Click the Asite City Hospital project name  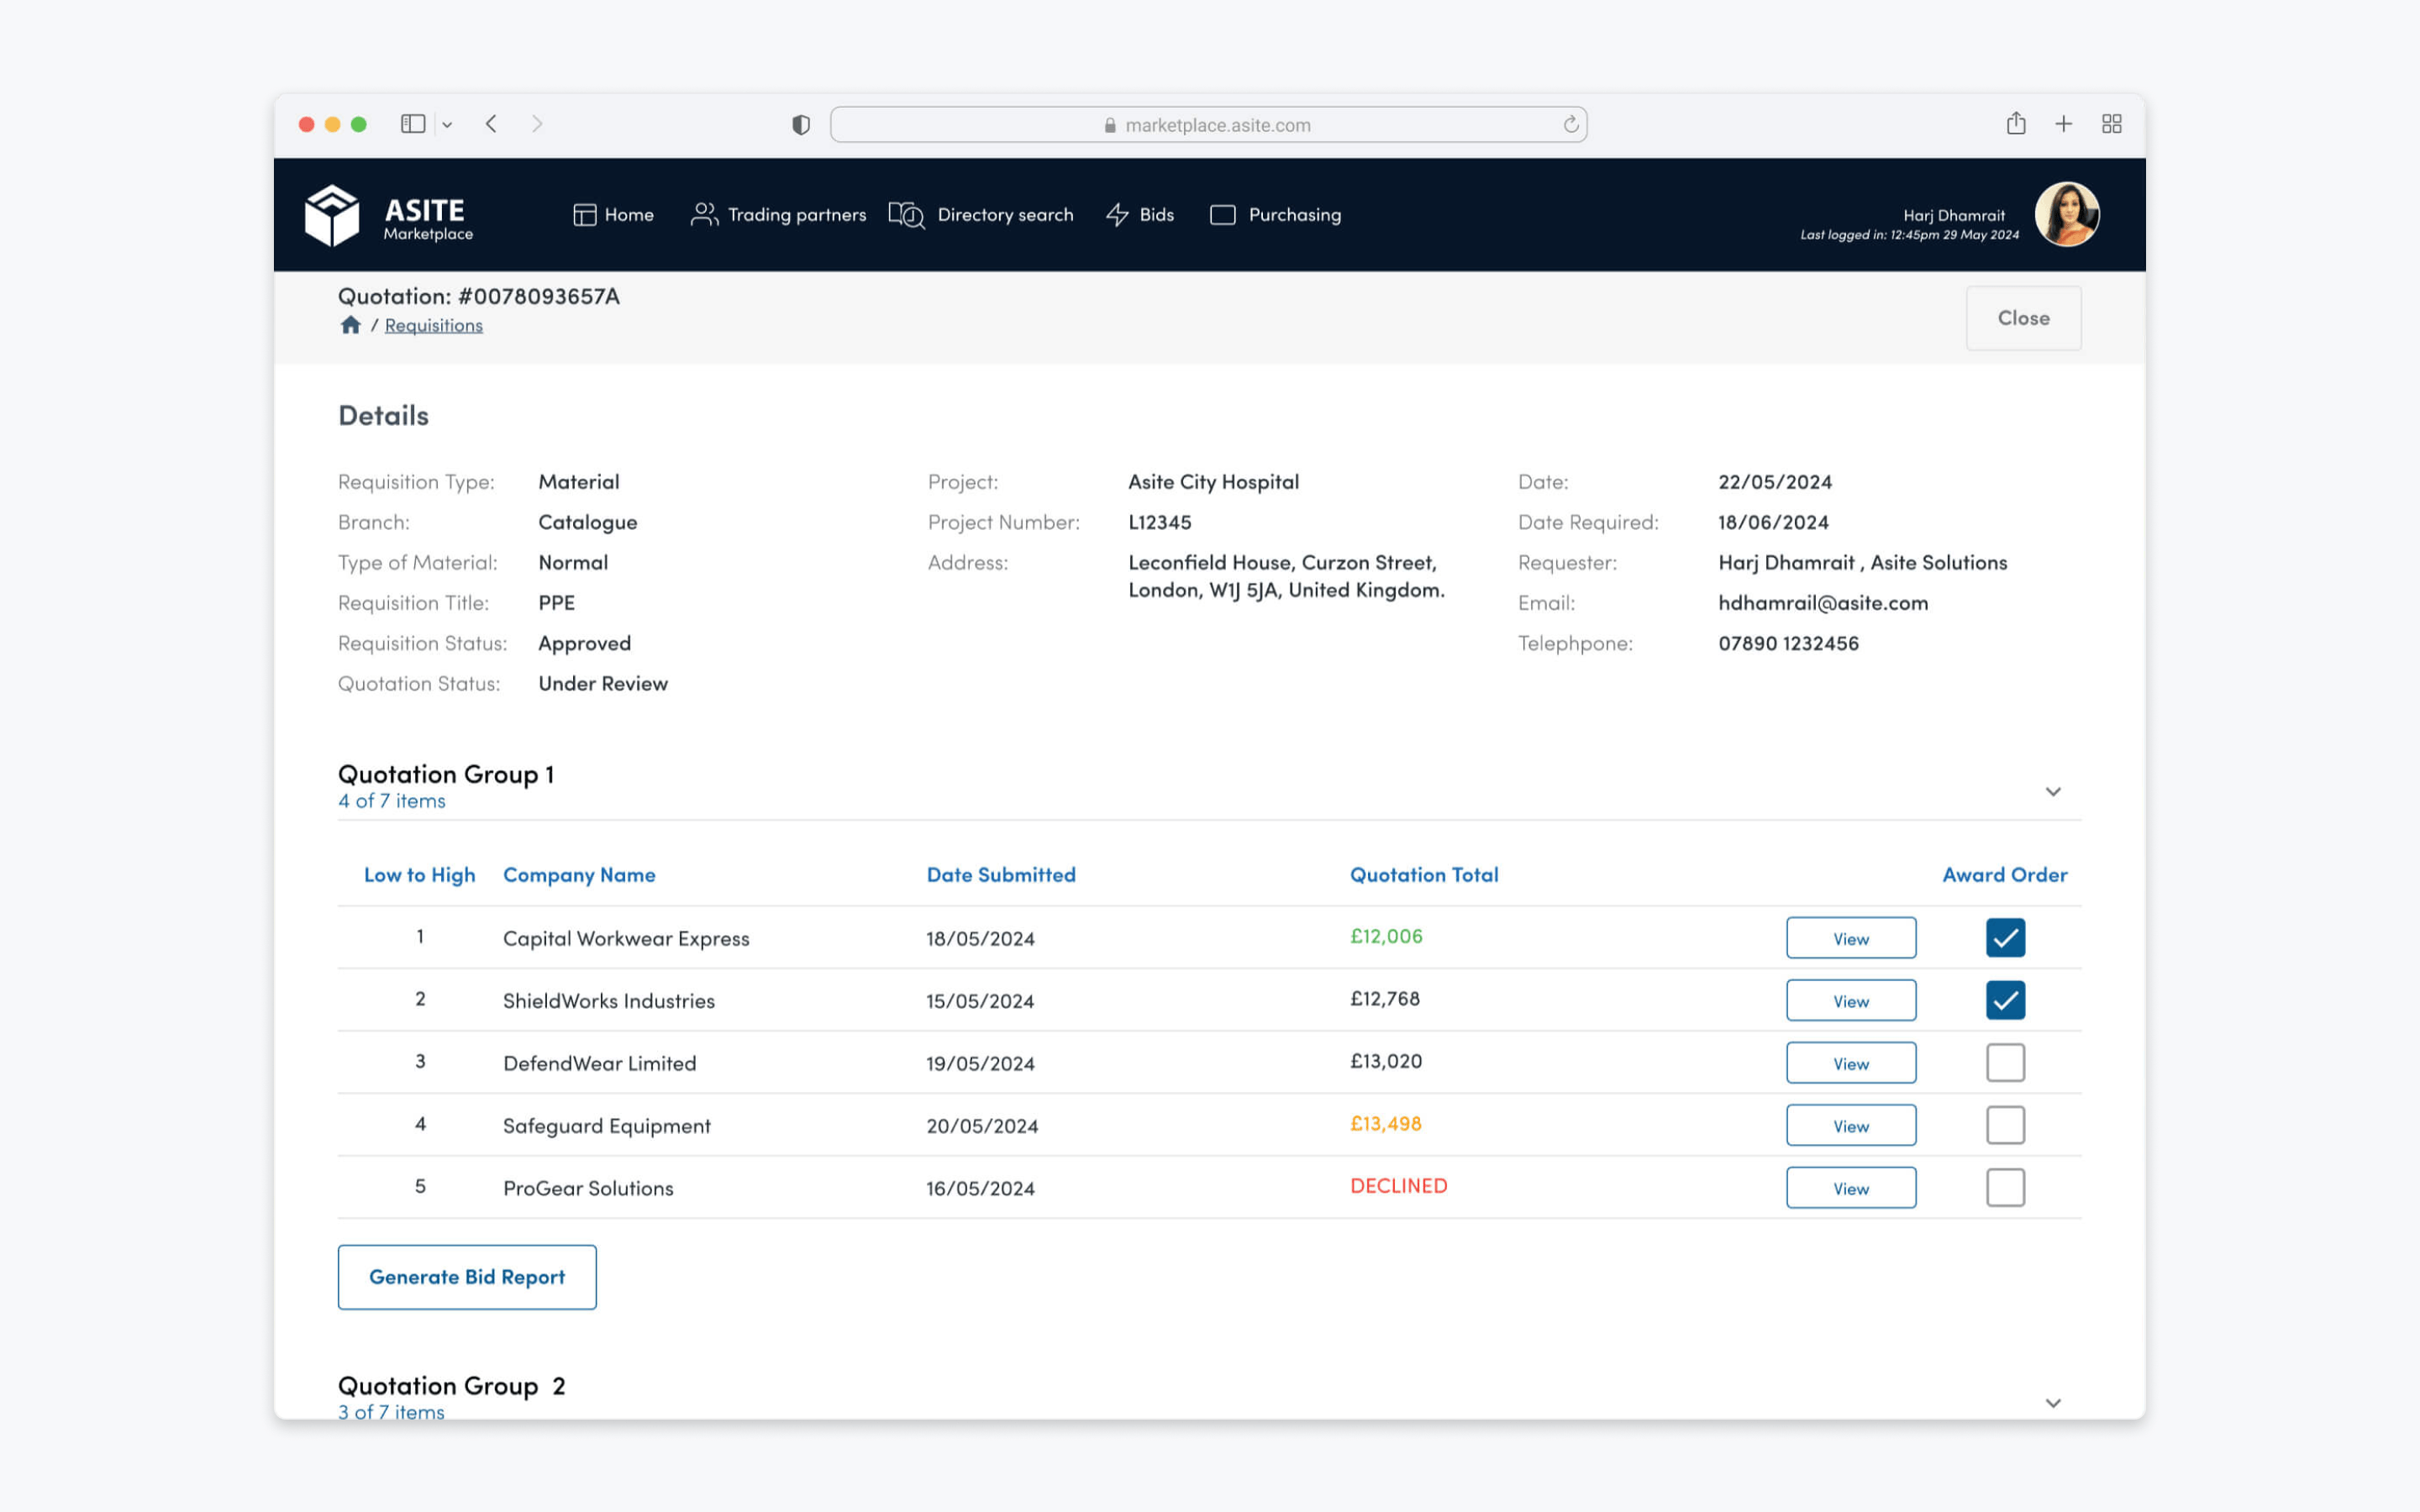pyautogui.click(x=1213, y=482)
